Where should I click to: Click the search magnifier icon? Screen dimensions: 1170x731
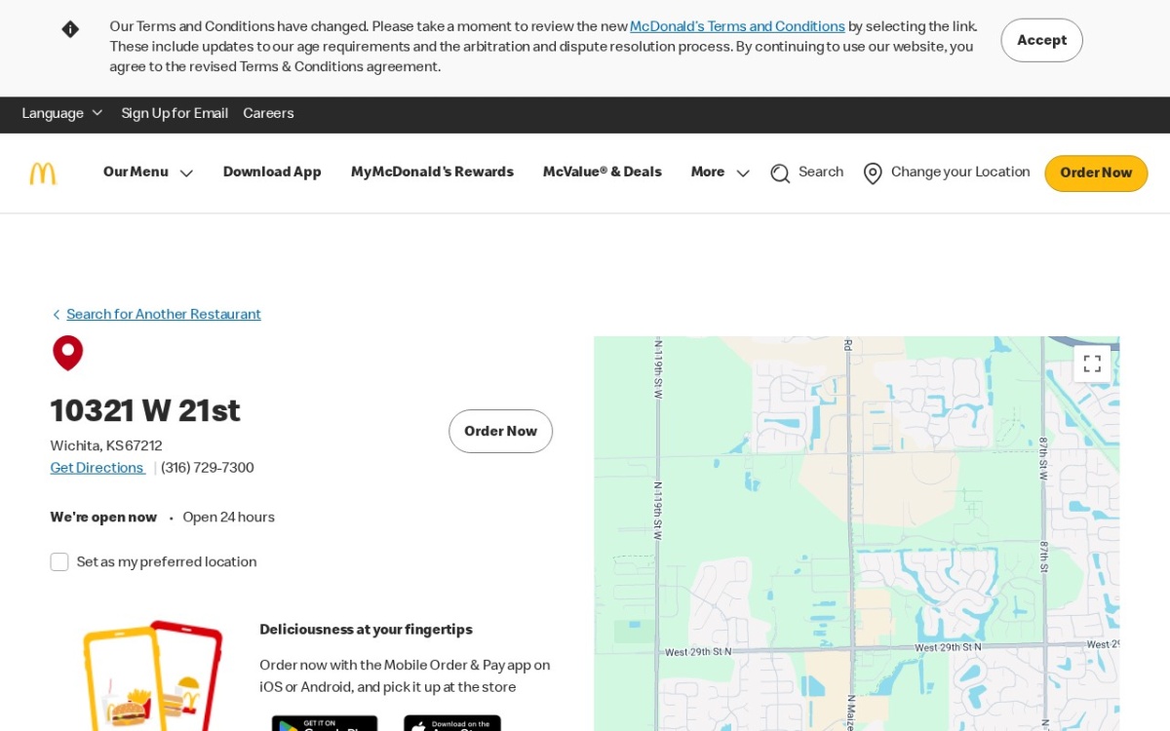click(780, 173)
